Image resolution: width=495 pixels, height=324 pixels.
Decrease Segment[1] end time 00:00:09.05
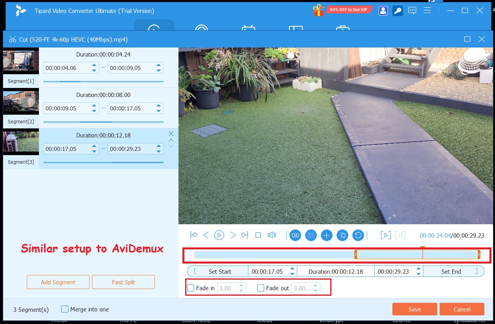coord(158,71)
